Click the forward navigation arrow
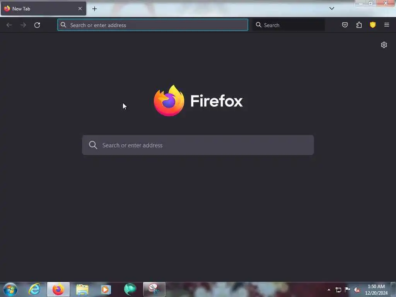 coord(23,25)
